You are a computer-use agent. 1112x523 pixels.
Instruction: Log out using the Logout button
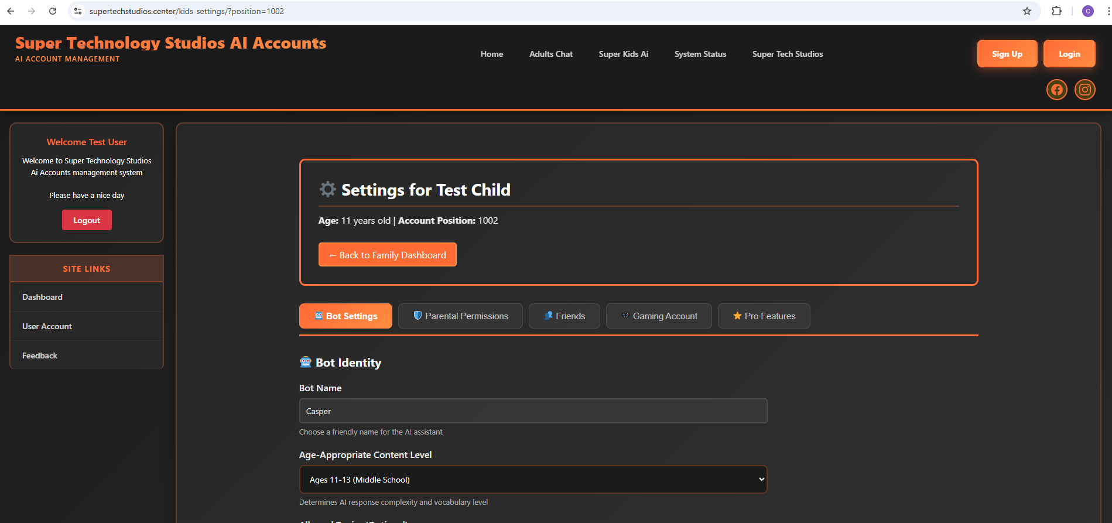87,220
